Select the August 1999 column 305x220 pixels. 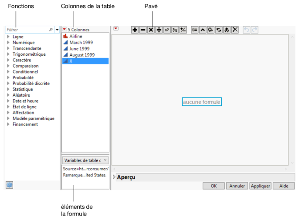(x=85, y=55)
